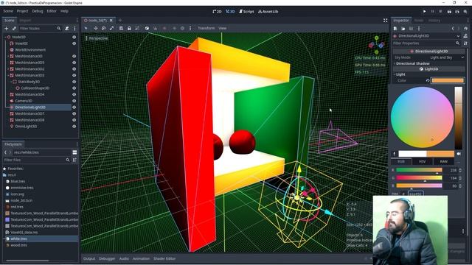Hide StaticBody3D with eye icon
Viewport: 472px width, 265px height.
(x=74, y=82)
